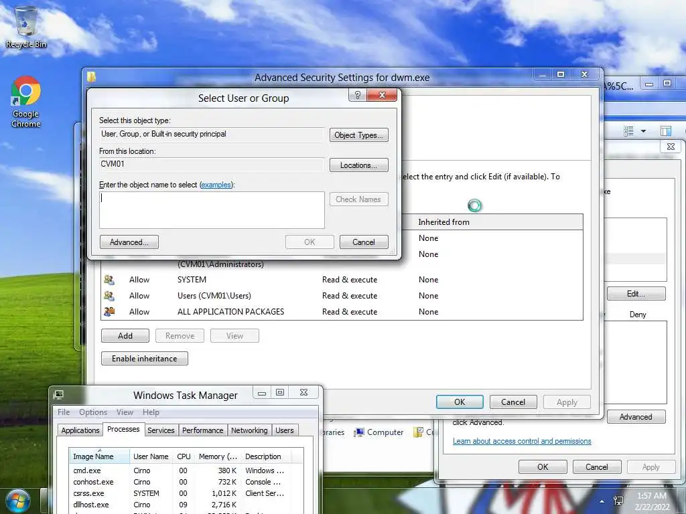The height and width of the screenshot is (514, 686).
Task: Switch to Performance tab in Task Manager
Action: click(x=202, y=430)
